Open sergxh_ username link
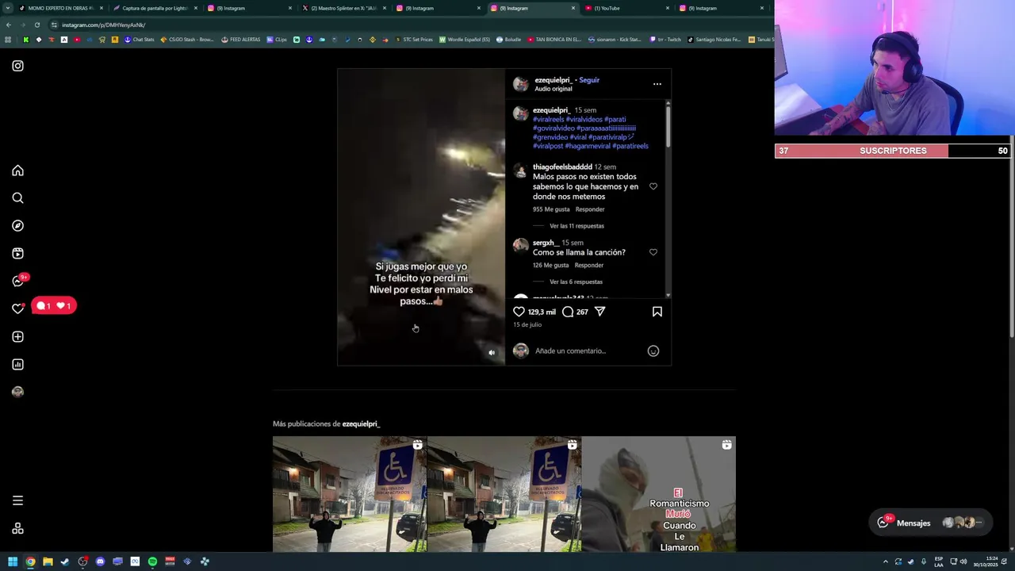 [546, 243]
